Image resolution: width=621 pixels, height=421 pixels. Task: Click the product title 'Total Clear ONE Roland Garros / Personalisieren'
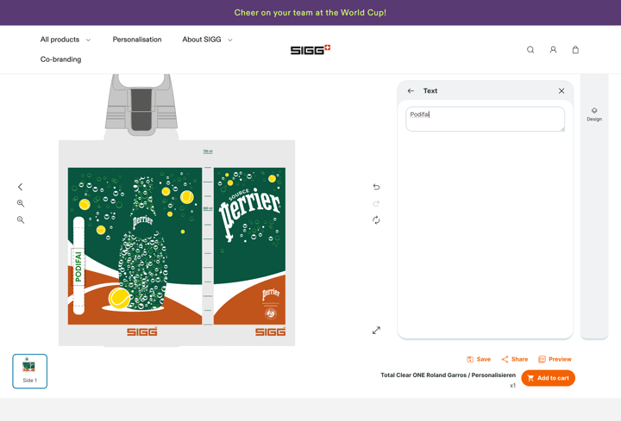[448, 375]
